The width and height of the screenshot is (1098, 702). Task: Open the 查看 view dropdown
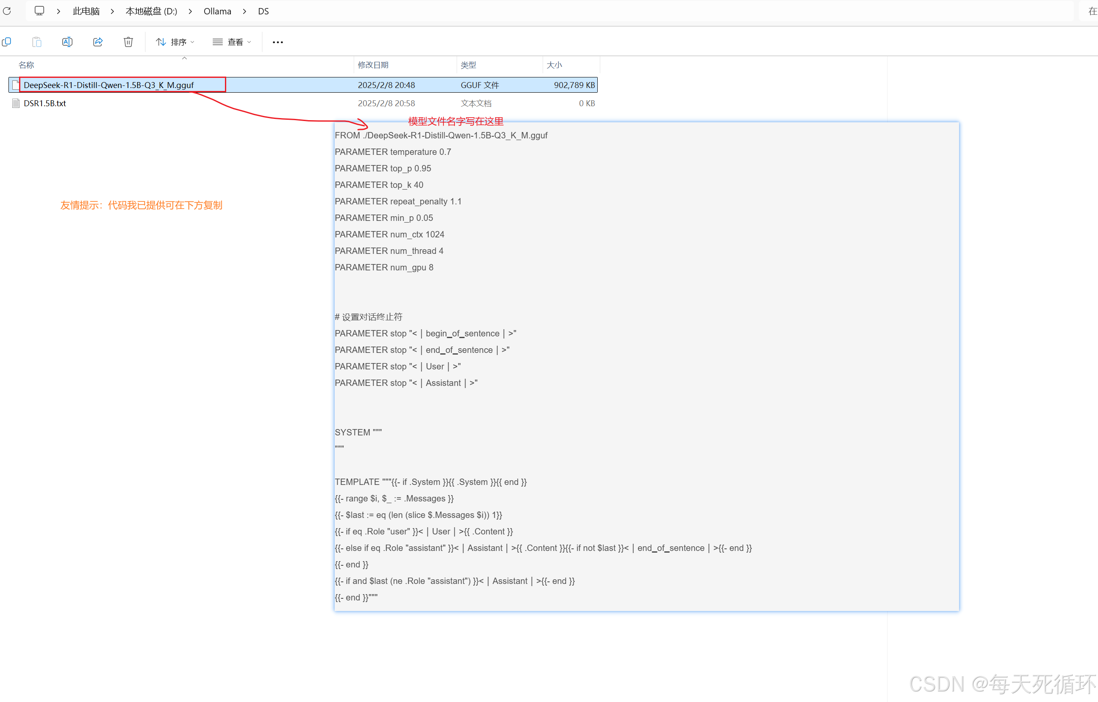(x=232, y=42)
